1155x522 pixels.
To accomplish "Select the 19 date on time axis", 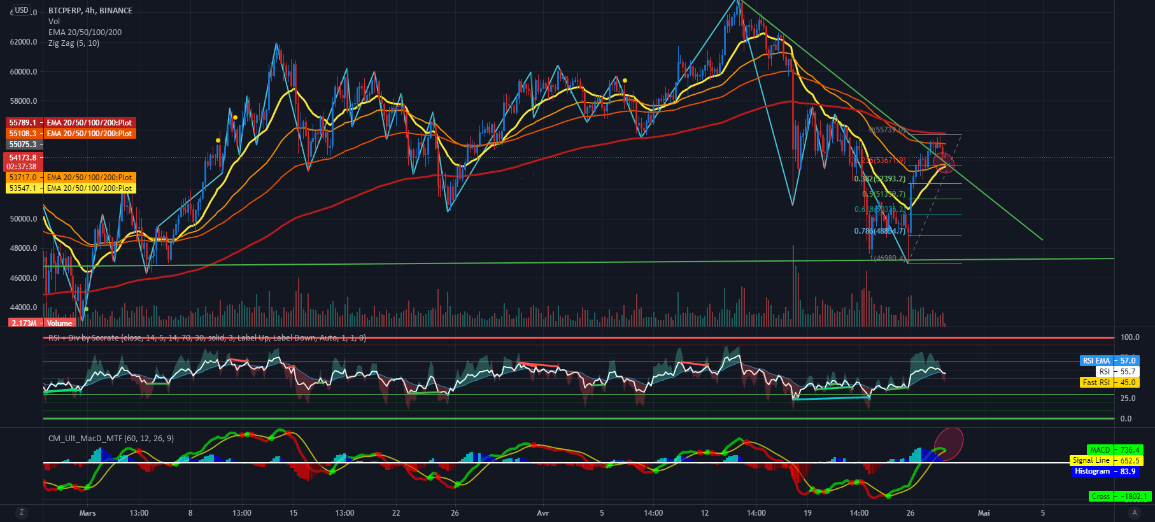I will [807, 513].
